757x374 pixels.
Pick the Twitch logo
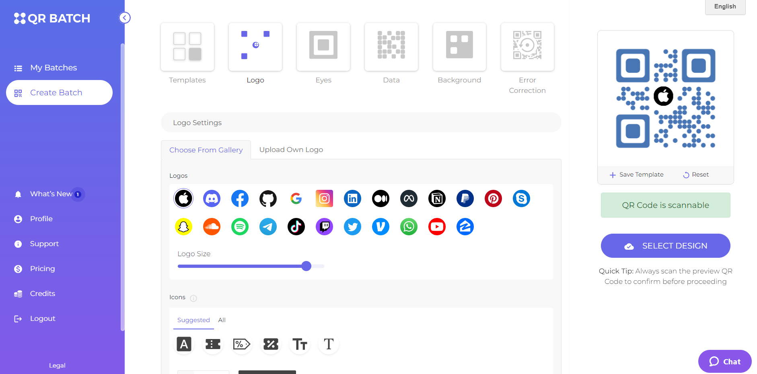pyautogui.click(x=324, y=227)
